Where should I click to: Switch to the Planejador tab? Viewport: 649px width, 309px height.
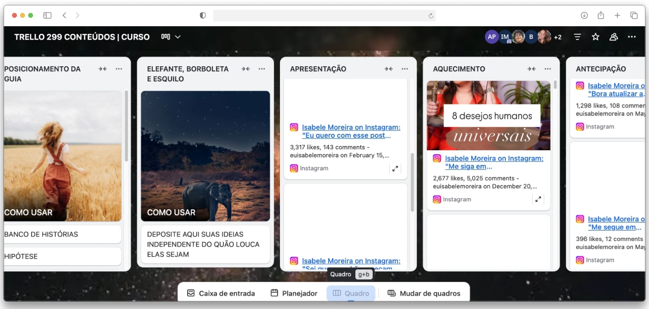pyautogui.click(x=294, y=293)
